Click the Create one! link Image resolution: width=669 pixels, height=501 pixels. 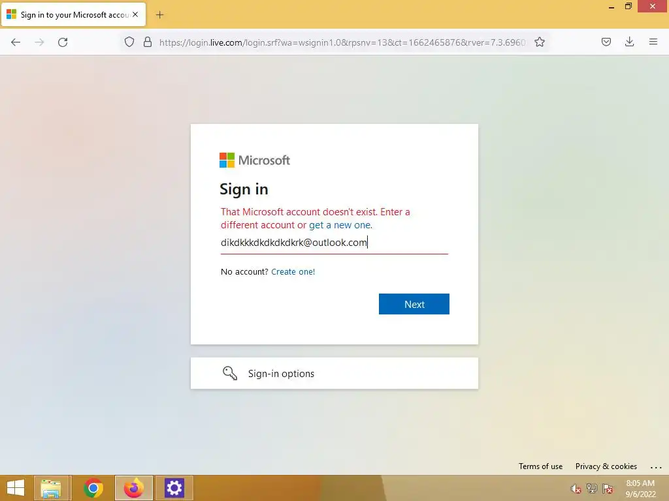point(293,272)
